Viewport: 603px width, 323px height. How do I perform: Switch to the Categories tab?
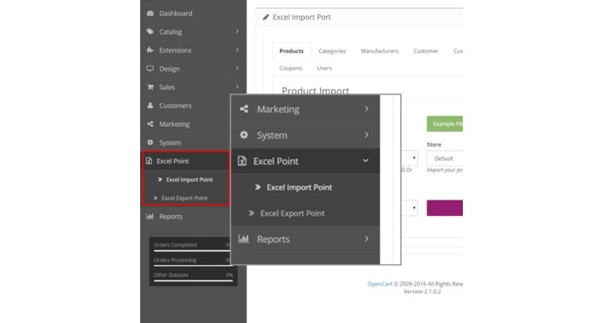click(x=332, y=51)
